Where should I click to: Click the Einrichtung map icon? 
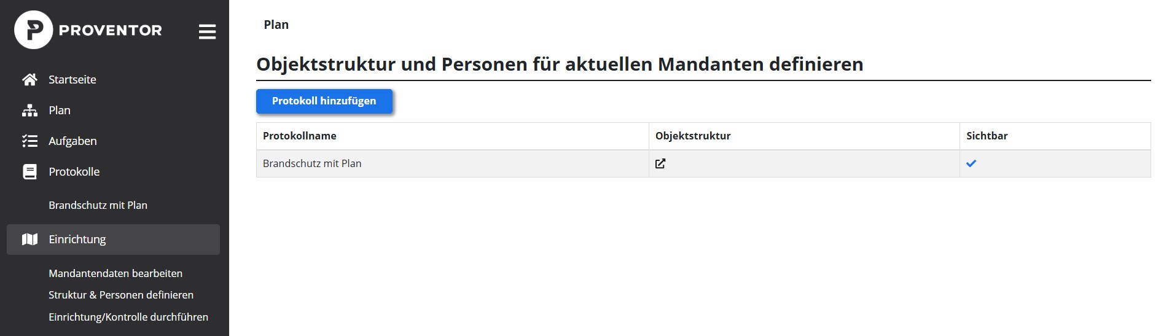point(29,240)
